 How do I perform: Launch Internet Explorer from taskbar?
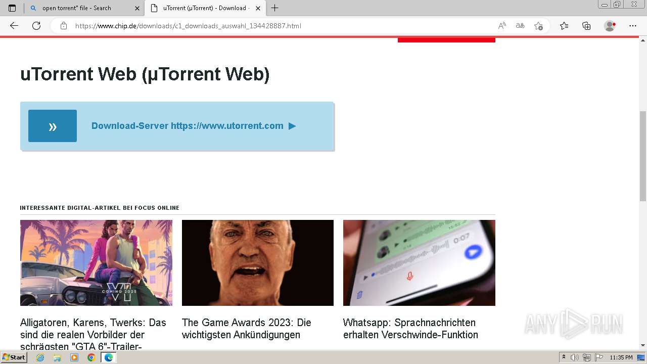[x=40, y=357]
